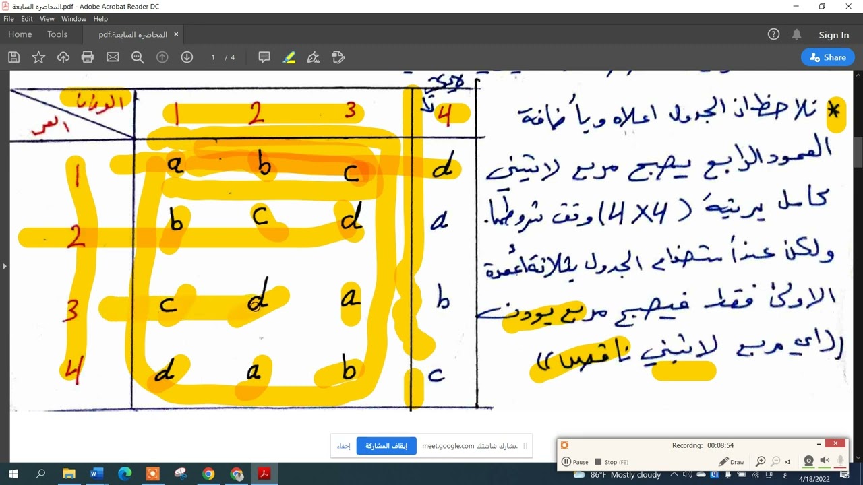This screenshot has width=863, height=485.
Task: Close the المحاضره السابعة.pdf document tab
Action: 176,34
